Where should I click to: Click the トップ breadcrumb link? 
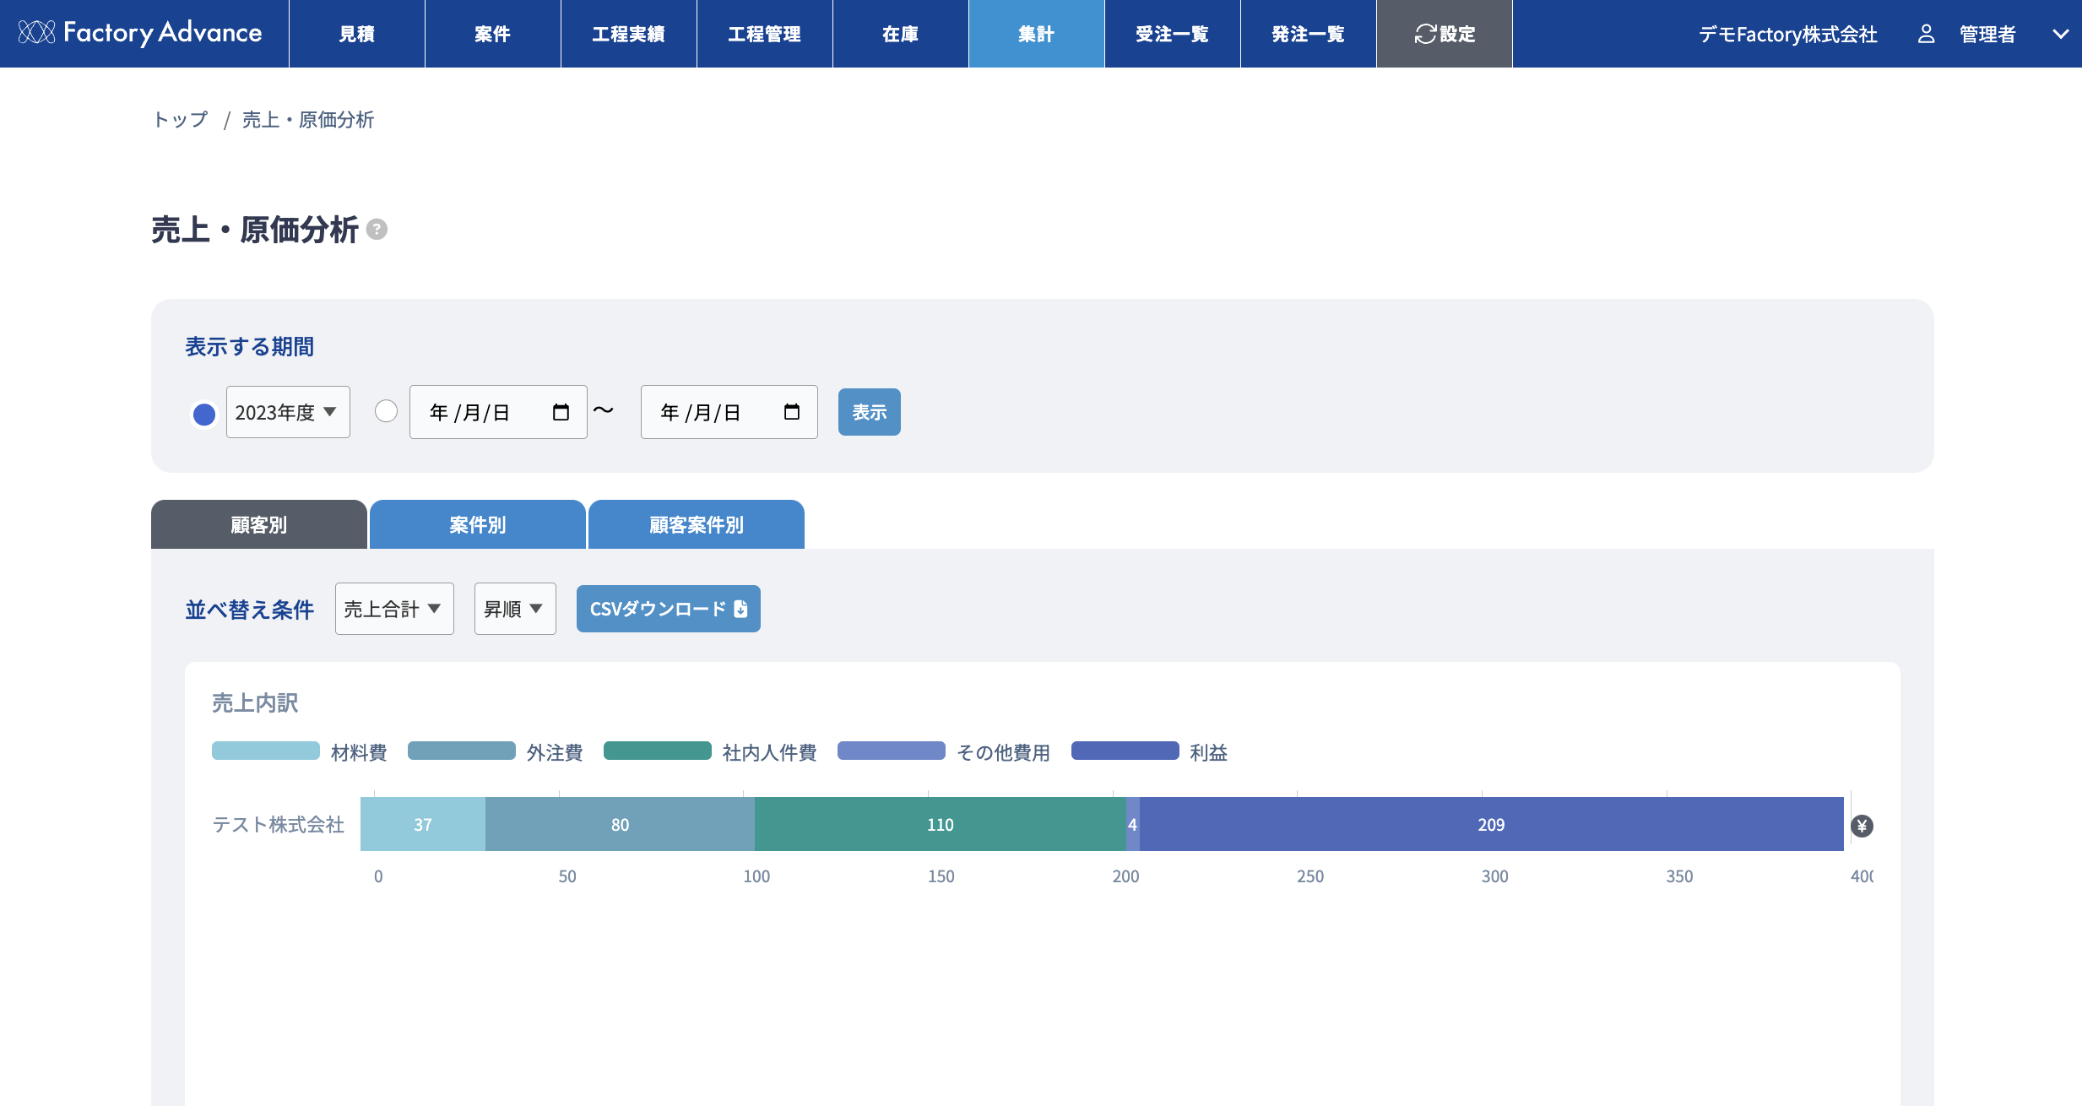click(180, 120)
